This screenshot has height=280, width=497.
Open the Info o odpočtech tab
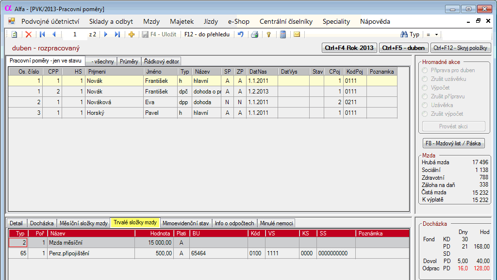(x=234, y=223)
